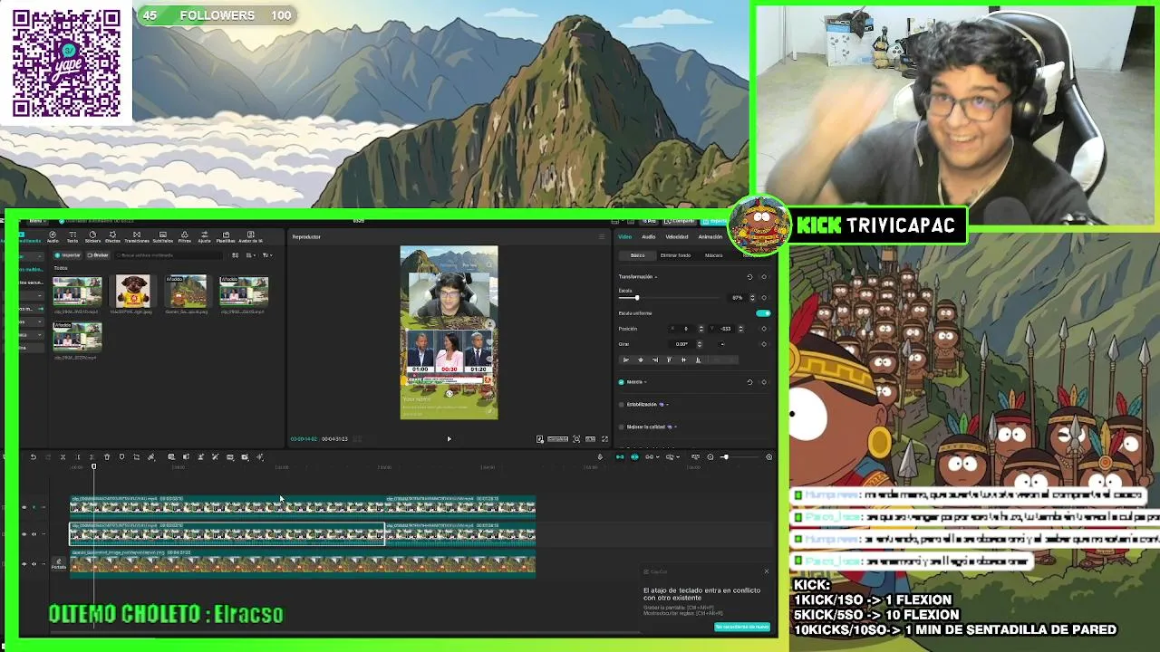1160x652 pixels.
Task: Reset the Transformación settings
Action: click(749, 277)
